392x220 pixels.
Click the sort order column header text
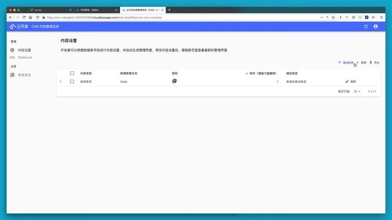click(263, 73)
